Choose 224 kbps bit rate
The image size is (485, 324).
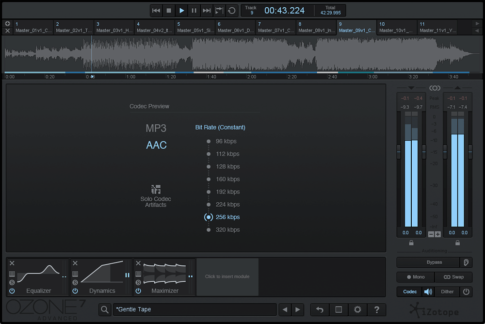[x=223, y=205]
